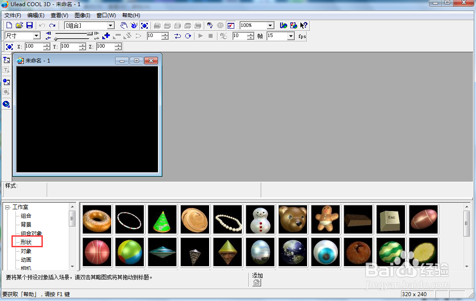Click the beach ball thumbnail
The height and width of the screenshot is (301, 476).
point(130,252)
